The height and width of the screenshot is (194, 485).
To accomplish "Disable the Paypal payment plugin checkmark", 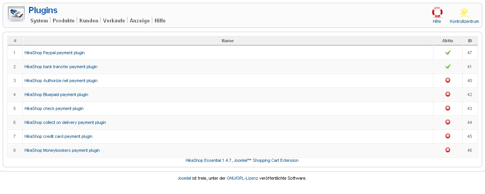I will (448, 52).
